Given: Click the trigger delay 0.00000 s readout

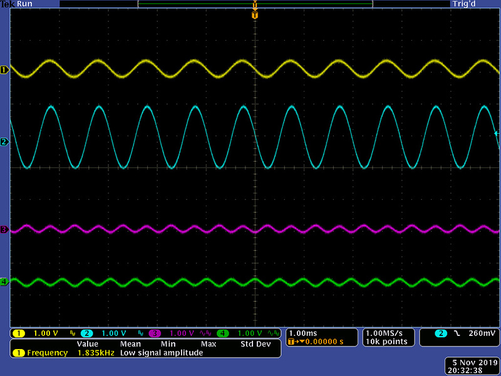Looking at the screenshot, I should click(x=321, y=342).
